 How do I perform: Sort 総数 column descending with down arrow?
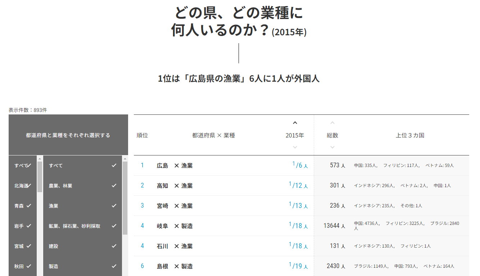click(x=332, y=147)
